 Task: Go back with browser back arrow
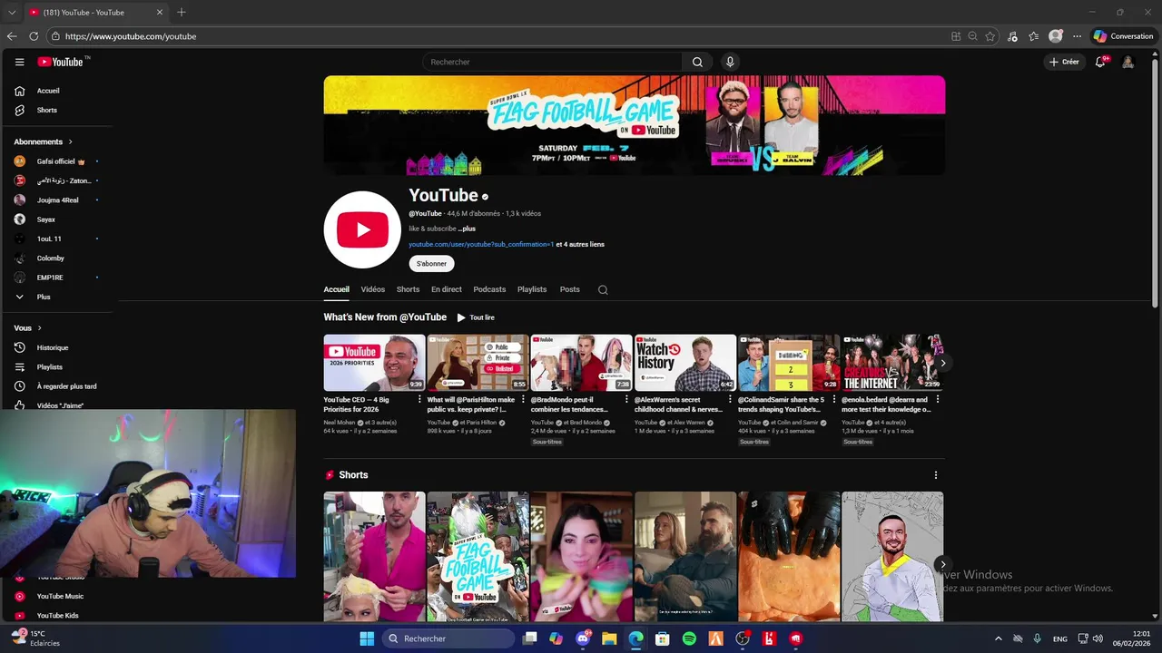(12, 36)
